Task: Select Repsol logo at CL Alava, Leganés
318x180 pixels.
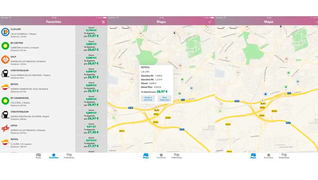Action: [5, 142]
